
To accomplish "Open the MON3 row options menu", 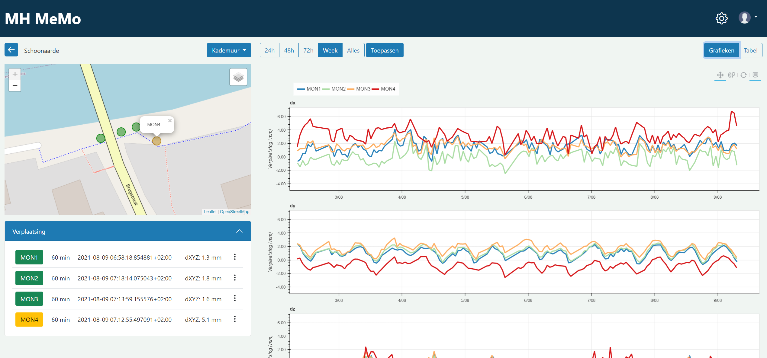I will point(235,299).
